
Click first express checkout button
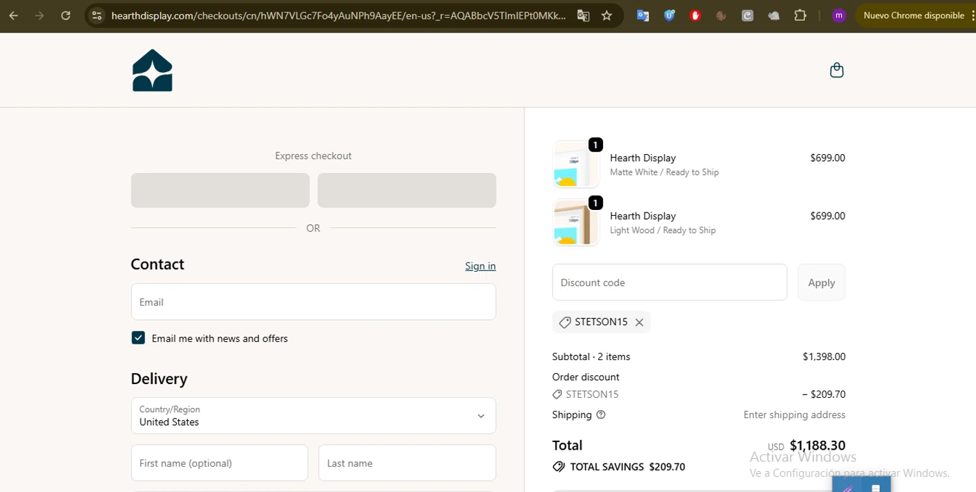(220, 190)
